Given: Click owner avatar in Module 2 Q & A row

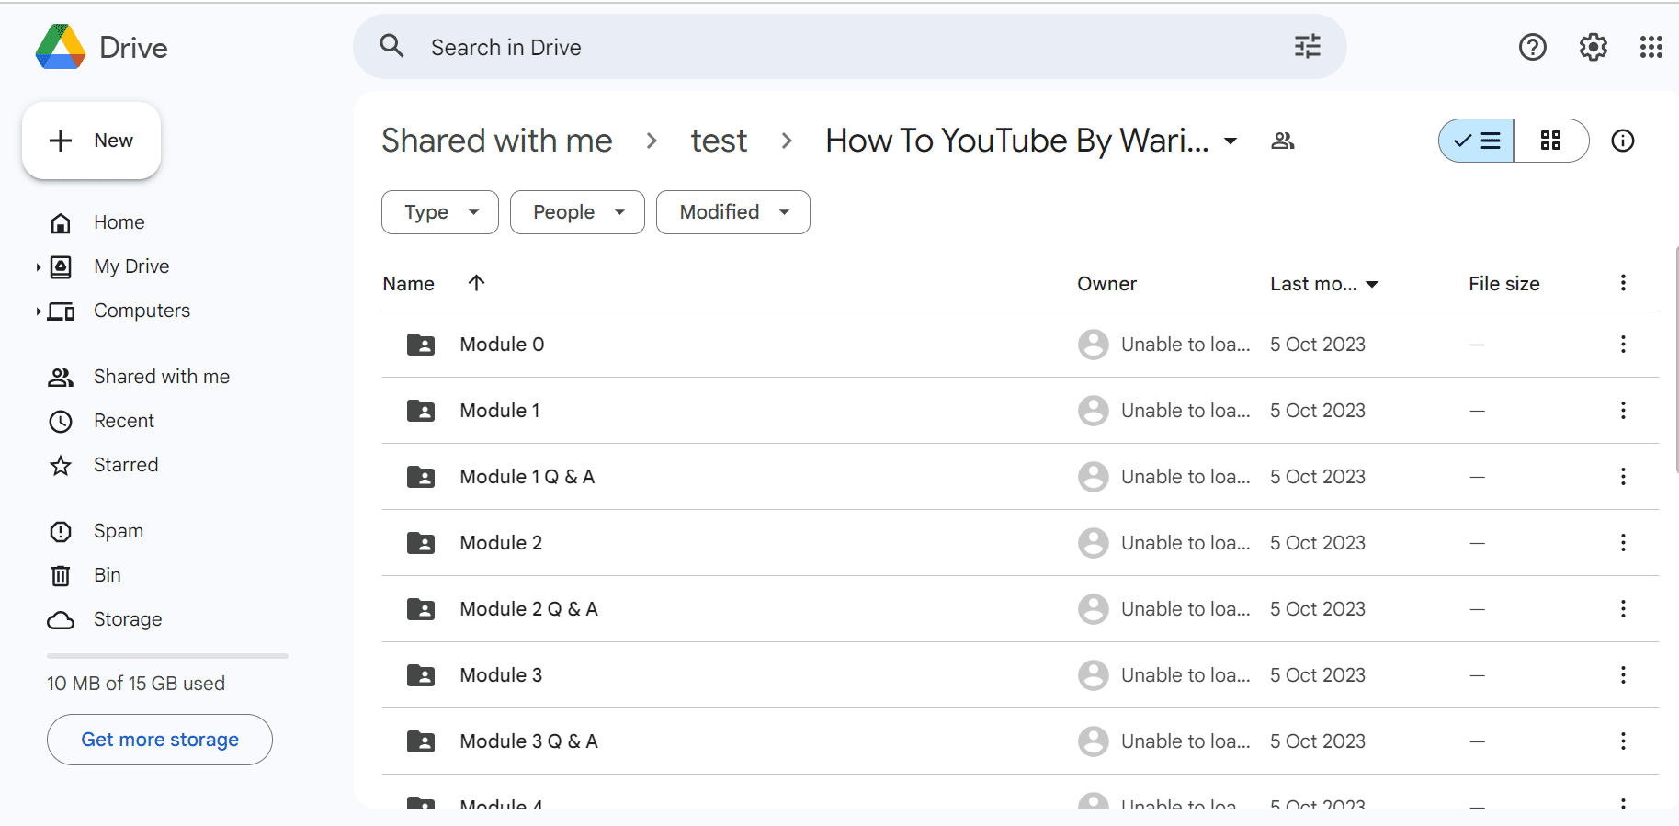Looking at the screenshot, I should pyautogui.click(x=1094, y=609).
